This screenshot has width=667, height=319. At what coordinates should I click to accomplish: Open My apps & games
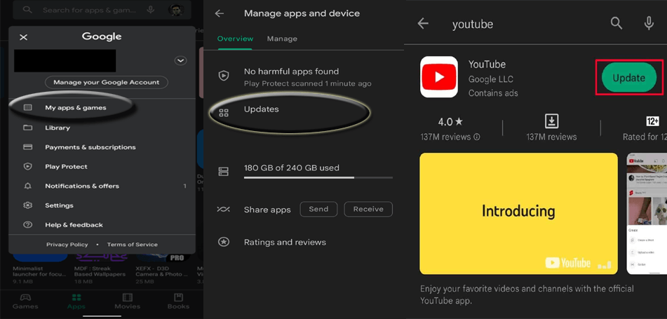click(x=75, y=108)
